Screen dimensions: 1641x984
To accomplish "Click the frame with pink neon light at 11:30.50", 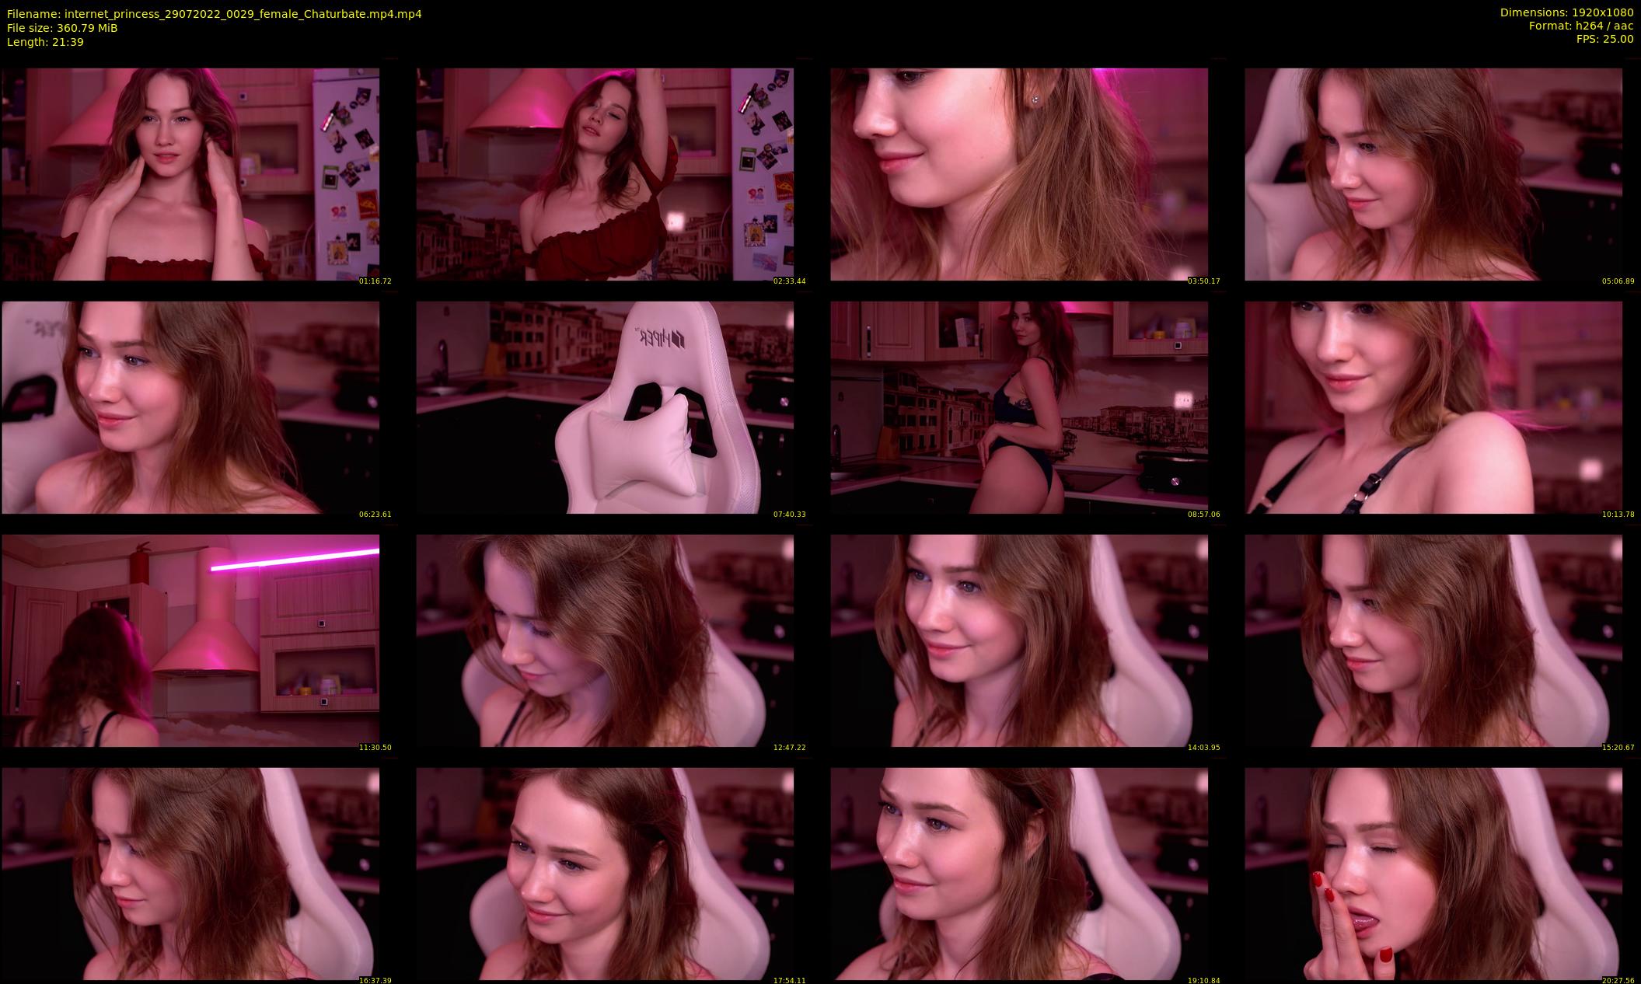I will coord(190,640).
